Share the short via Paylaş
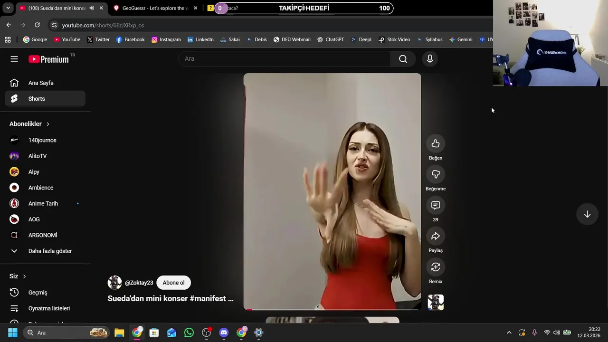Viewport: 608px width, 342px height. click(436, 237)
